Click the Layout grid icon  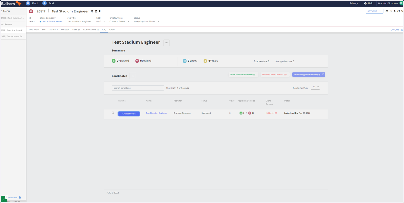[401, 30]
